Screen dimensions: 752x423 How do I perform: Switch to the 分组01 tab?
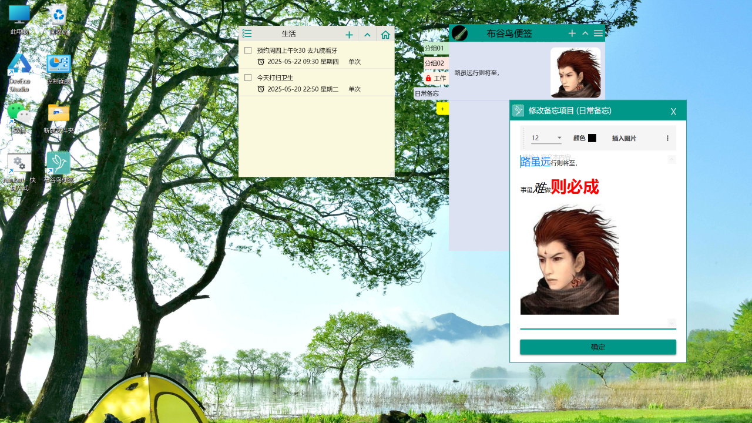pyautogui.click(x=434, y=48)
